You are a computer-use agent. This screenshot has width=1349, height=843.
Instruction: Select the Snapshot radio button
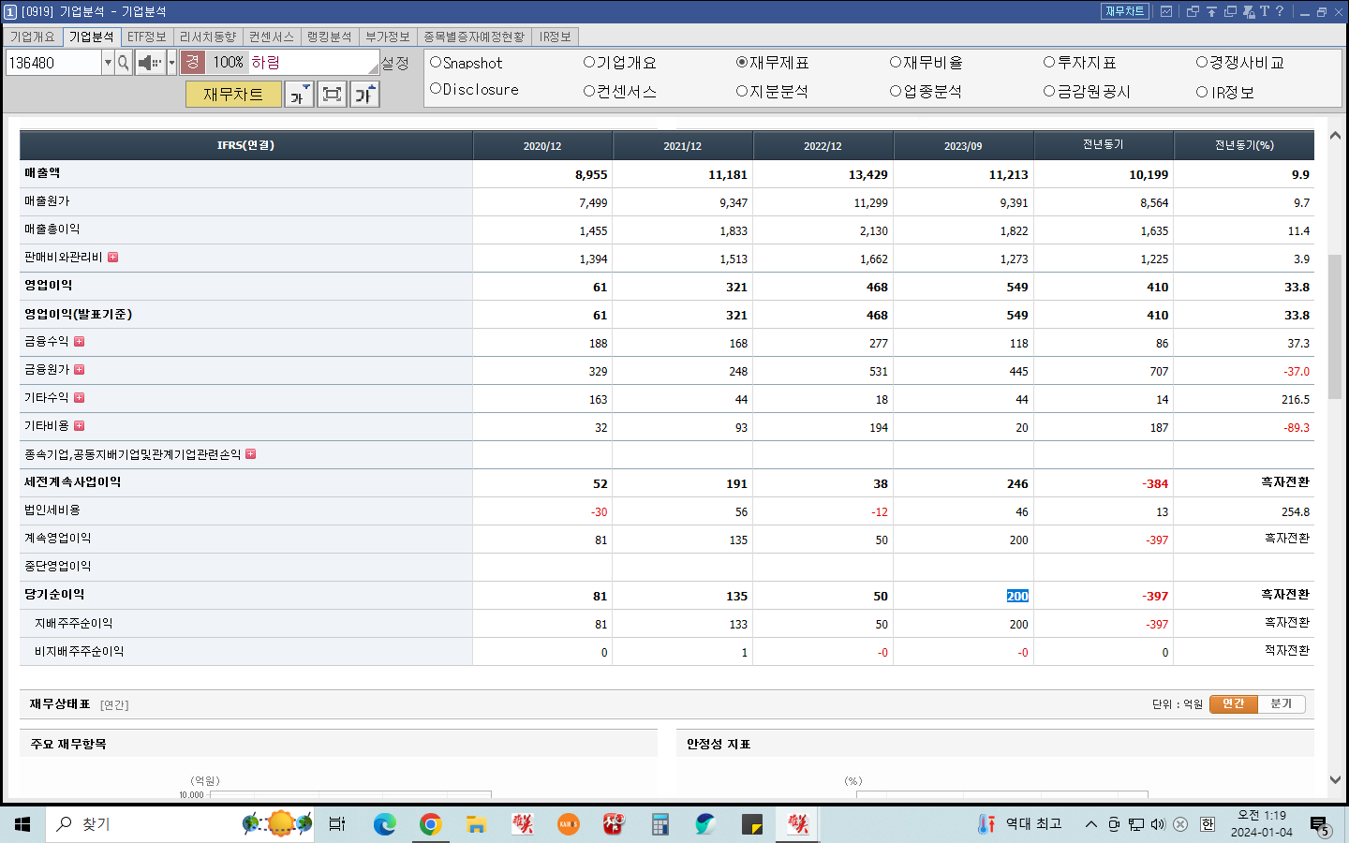436,62
